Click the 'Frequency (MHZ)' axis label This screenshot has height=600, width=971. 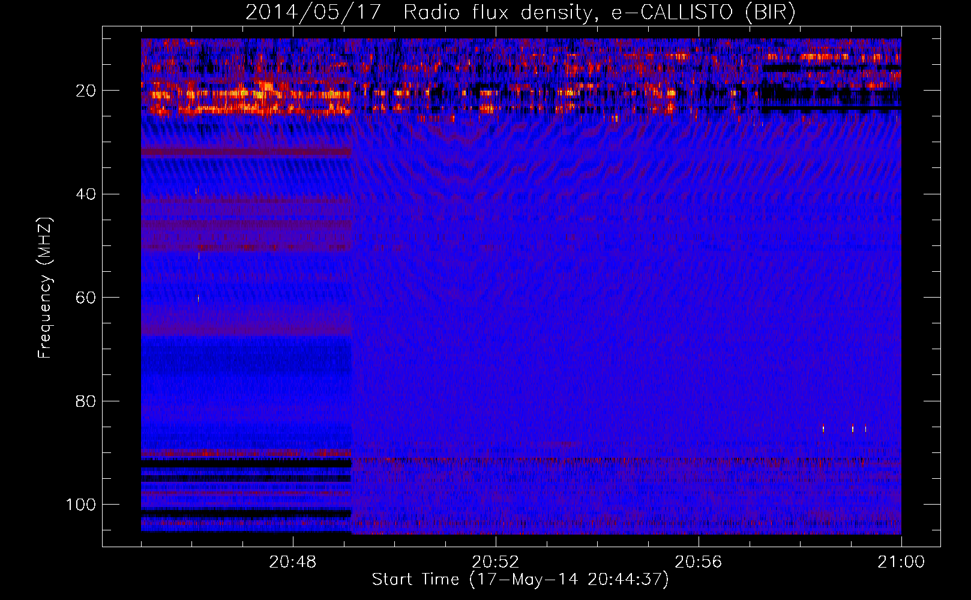coord(45,288)
